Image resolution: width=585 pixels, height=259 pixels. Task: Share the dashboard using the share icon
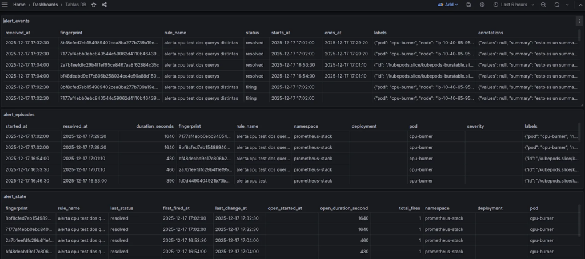pos(104,5)
